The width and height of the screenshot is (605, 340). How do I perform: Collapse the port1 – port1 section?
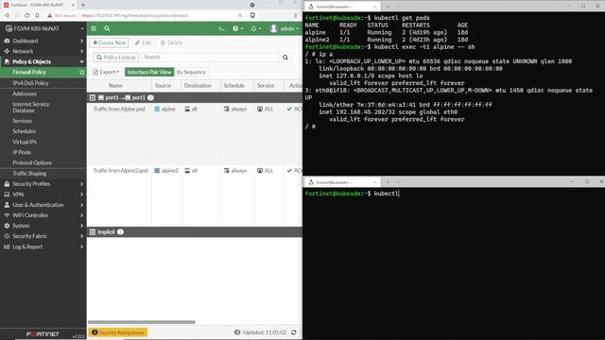click(93, 98)
